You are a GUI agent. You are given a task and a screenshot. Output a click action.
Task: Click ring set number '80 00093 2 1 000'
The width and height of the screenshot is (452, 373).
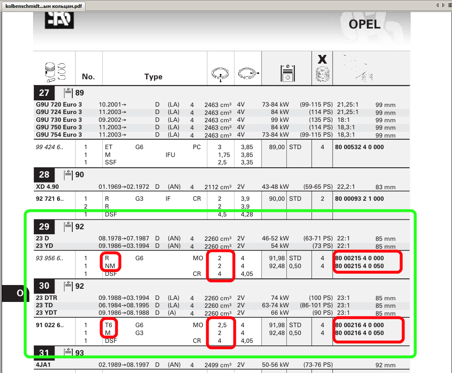(x=359, y=199)
